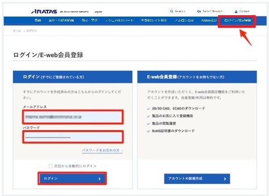The image size is (269, 196).
Task: Open Select Region in header
Action: pyautogui.click(x=212, y=11)
